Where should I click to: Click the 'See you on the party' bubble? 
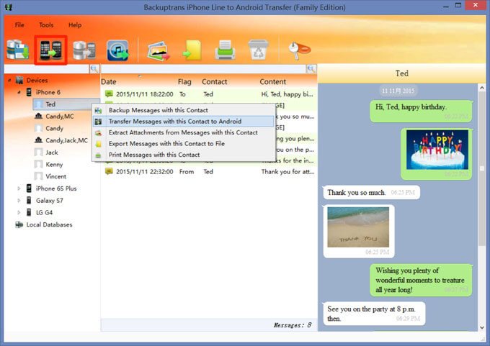[x=374, y=314]
